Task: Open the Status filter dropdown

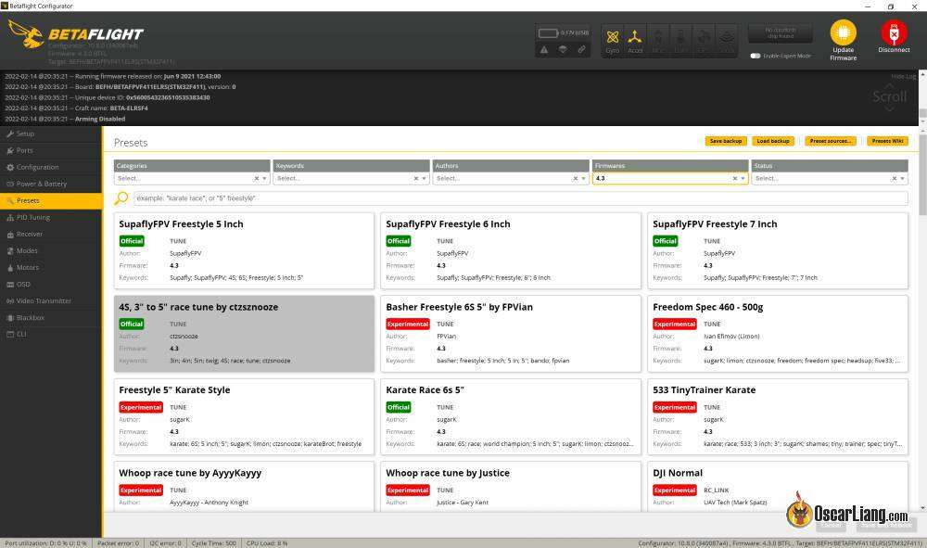Action: 830,179
